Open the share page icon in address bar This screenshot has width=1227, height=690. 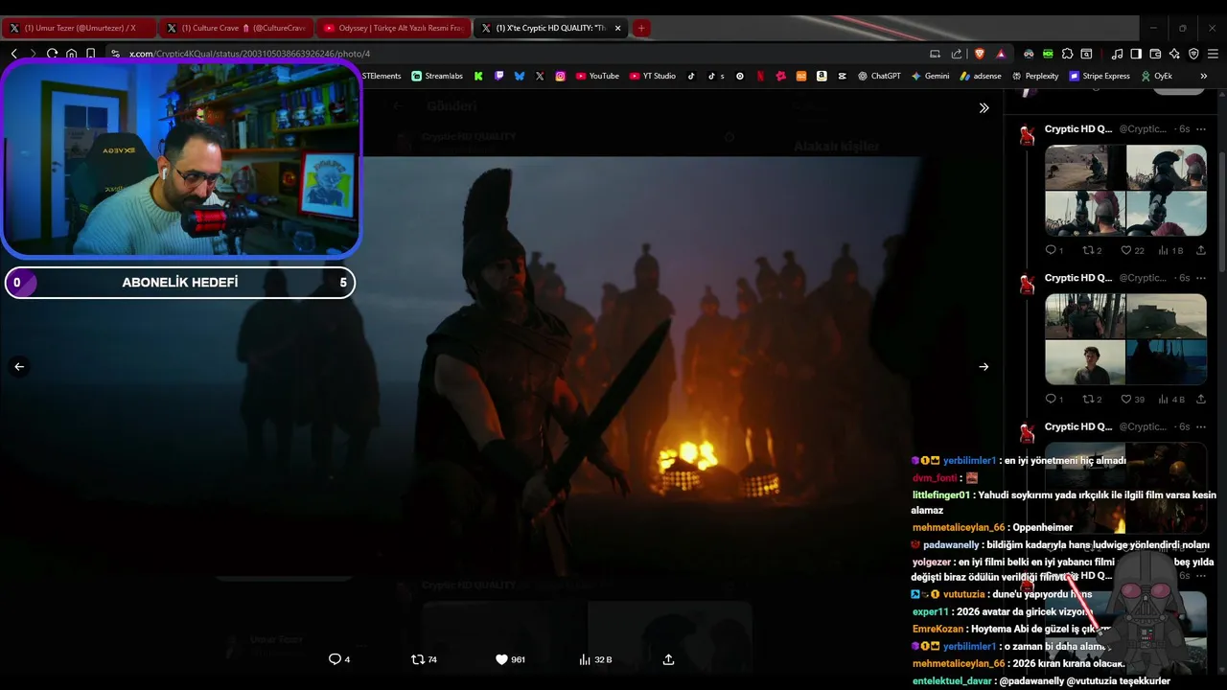pyautogui.click(x=956, y=54)
